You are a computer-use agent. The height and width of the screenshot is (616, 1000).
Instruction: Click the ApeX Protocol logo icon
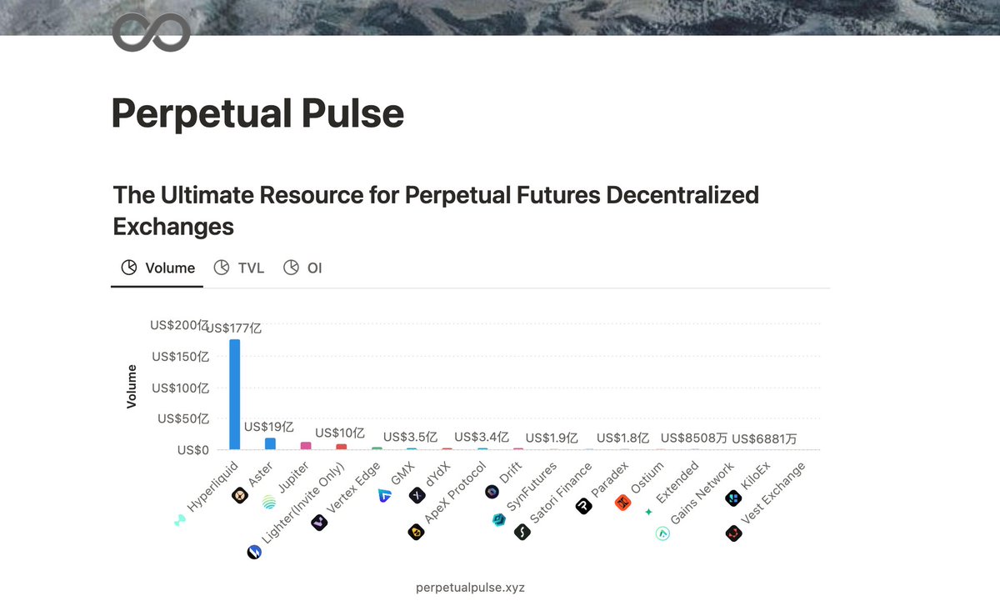tap(415, 531)
